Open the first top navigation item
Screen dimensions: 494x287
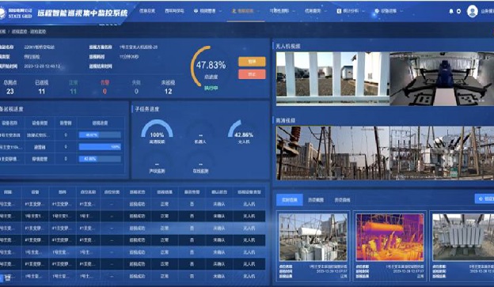coord(147,11)
